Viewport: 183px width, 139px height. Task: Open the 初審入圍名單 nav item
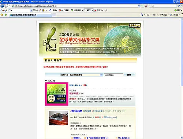75,52
